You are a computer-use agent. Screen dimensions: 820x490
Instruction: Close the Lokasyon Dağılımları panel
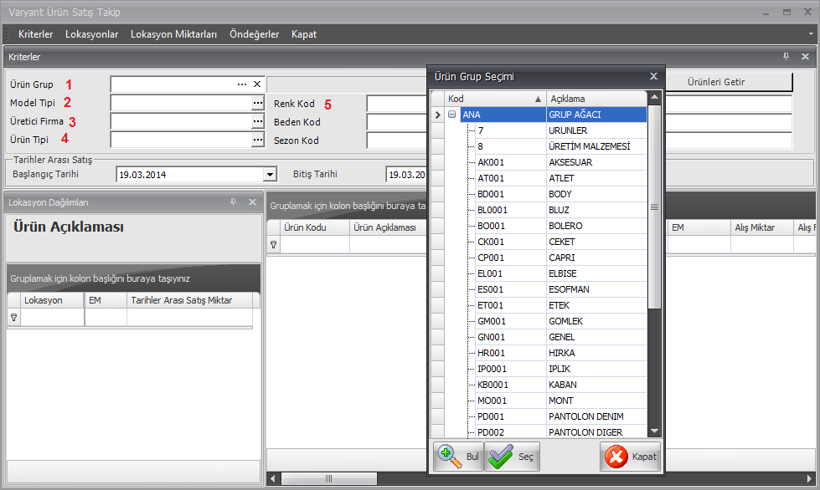point(252,202)
